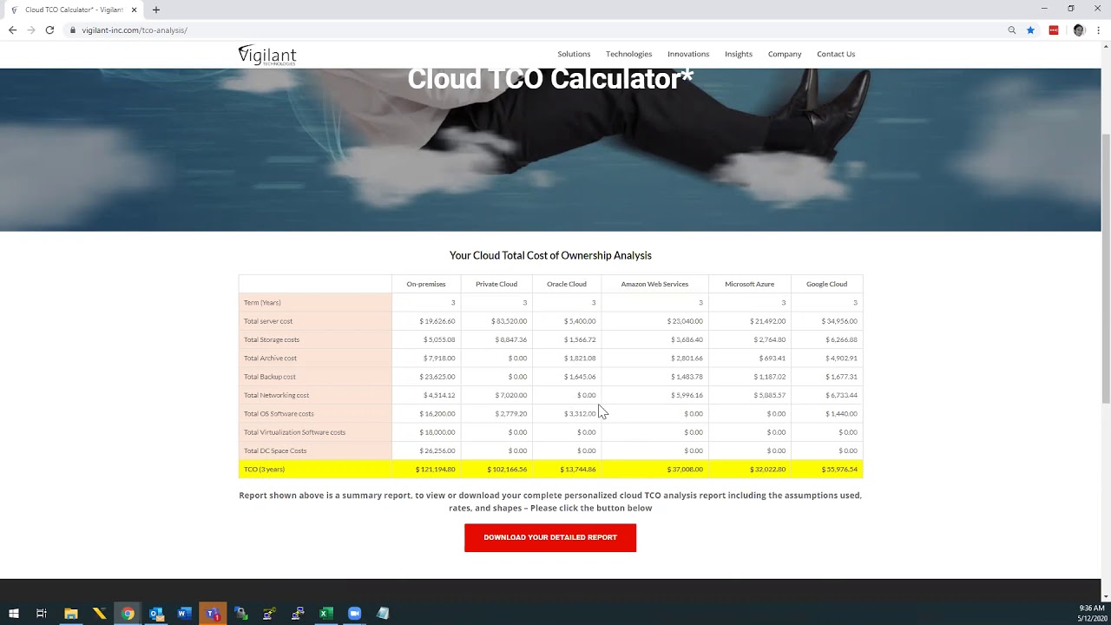
Task: Click the Amazon Web Services column header
Action: pos(654,284)
